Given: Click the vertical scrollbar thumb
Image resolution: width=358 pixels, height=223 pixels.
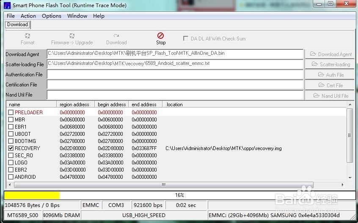Looking at the screenshot, I should coord(350,135).
